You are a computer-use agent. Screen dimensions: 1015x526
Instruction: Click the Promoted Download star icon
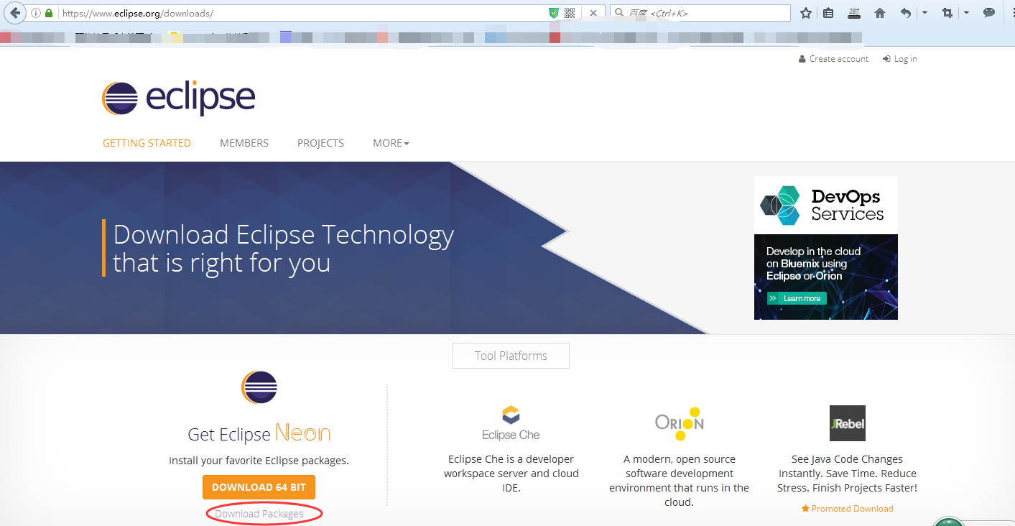pos(805,509)
